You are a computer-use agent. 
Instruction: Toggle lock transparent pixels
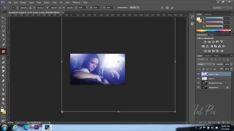pyautogui.click(x=203, y=69)
